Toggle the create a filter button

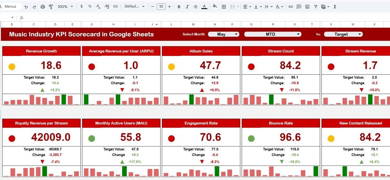pos(316,6)
